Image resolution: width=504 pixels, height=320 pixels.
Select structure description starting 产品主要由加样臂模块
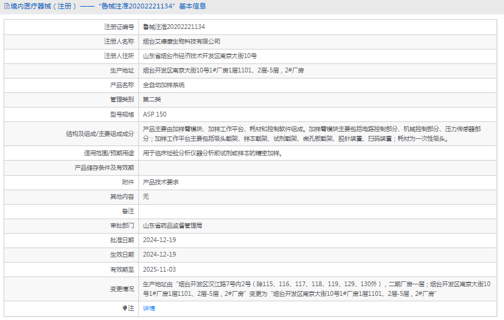point(312,133)
